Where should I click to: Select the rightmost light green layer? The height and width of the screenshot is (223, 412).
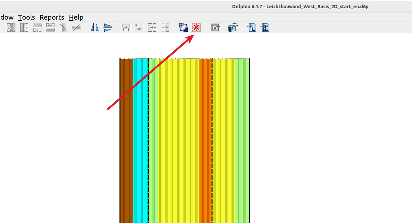(242, 141)
